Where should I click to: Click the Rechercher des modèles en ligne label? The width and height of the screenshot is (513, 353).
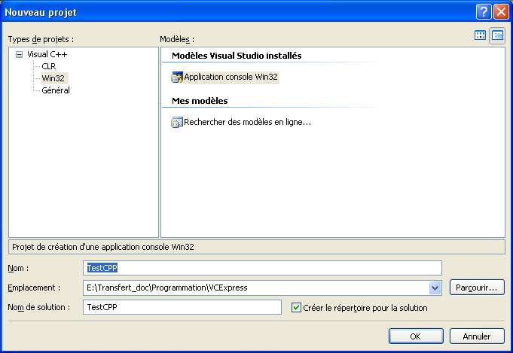tap(247, 122)
